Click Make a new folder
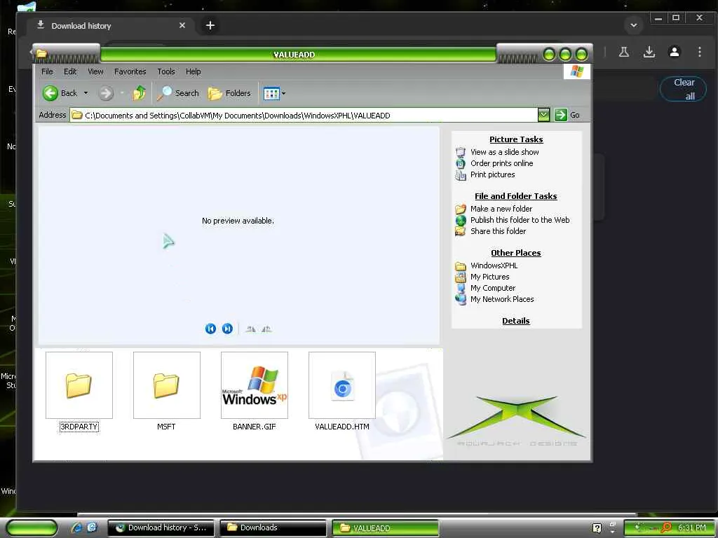The height and width of the screenshot is (538, 718). [x=501, y=209]
